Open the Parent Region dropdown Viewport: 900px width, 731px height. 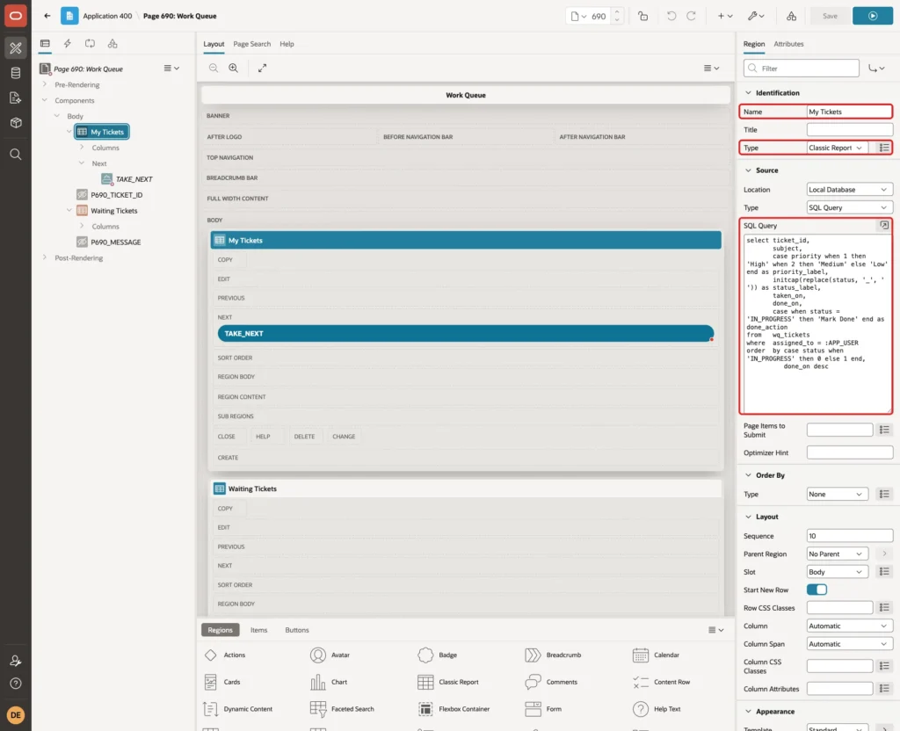(x=837, y=554)
